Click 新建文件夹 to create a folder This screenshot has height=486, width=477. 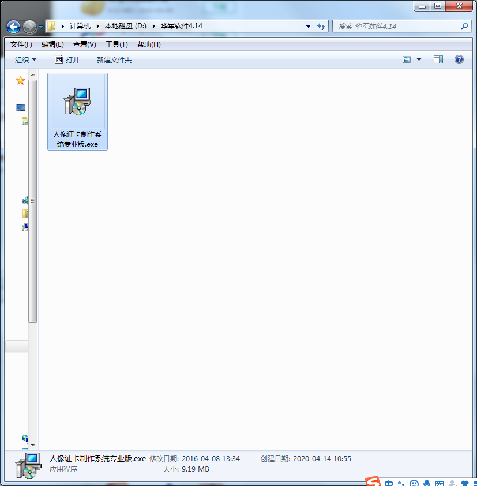pyautogui.click(x=114, y=59)
